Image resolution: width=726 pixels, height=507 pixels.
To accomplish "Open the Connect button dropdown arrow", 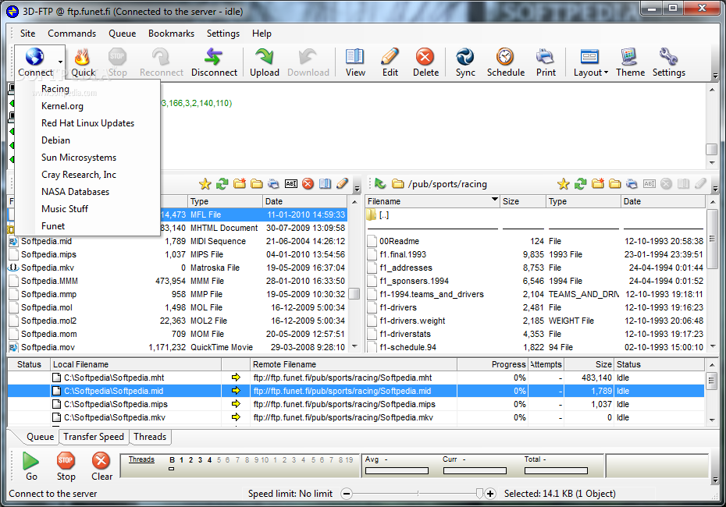I will [60, 62].
